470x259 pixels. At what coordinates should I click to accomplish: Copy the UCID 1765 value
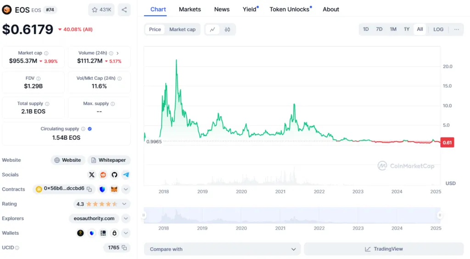coord(124,248)
